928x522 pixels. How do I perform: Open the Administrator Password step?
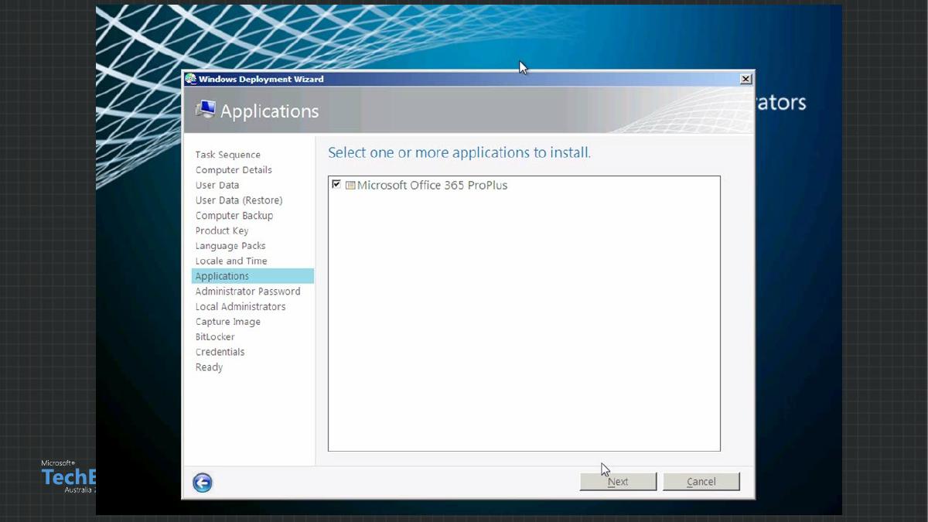pyautogui.click(x=248, y=292)
